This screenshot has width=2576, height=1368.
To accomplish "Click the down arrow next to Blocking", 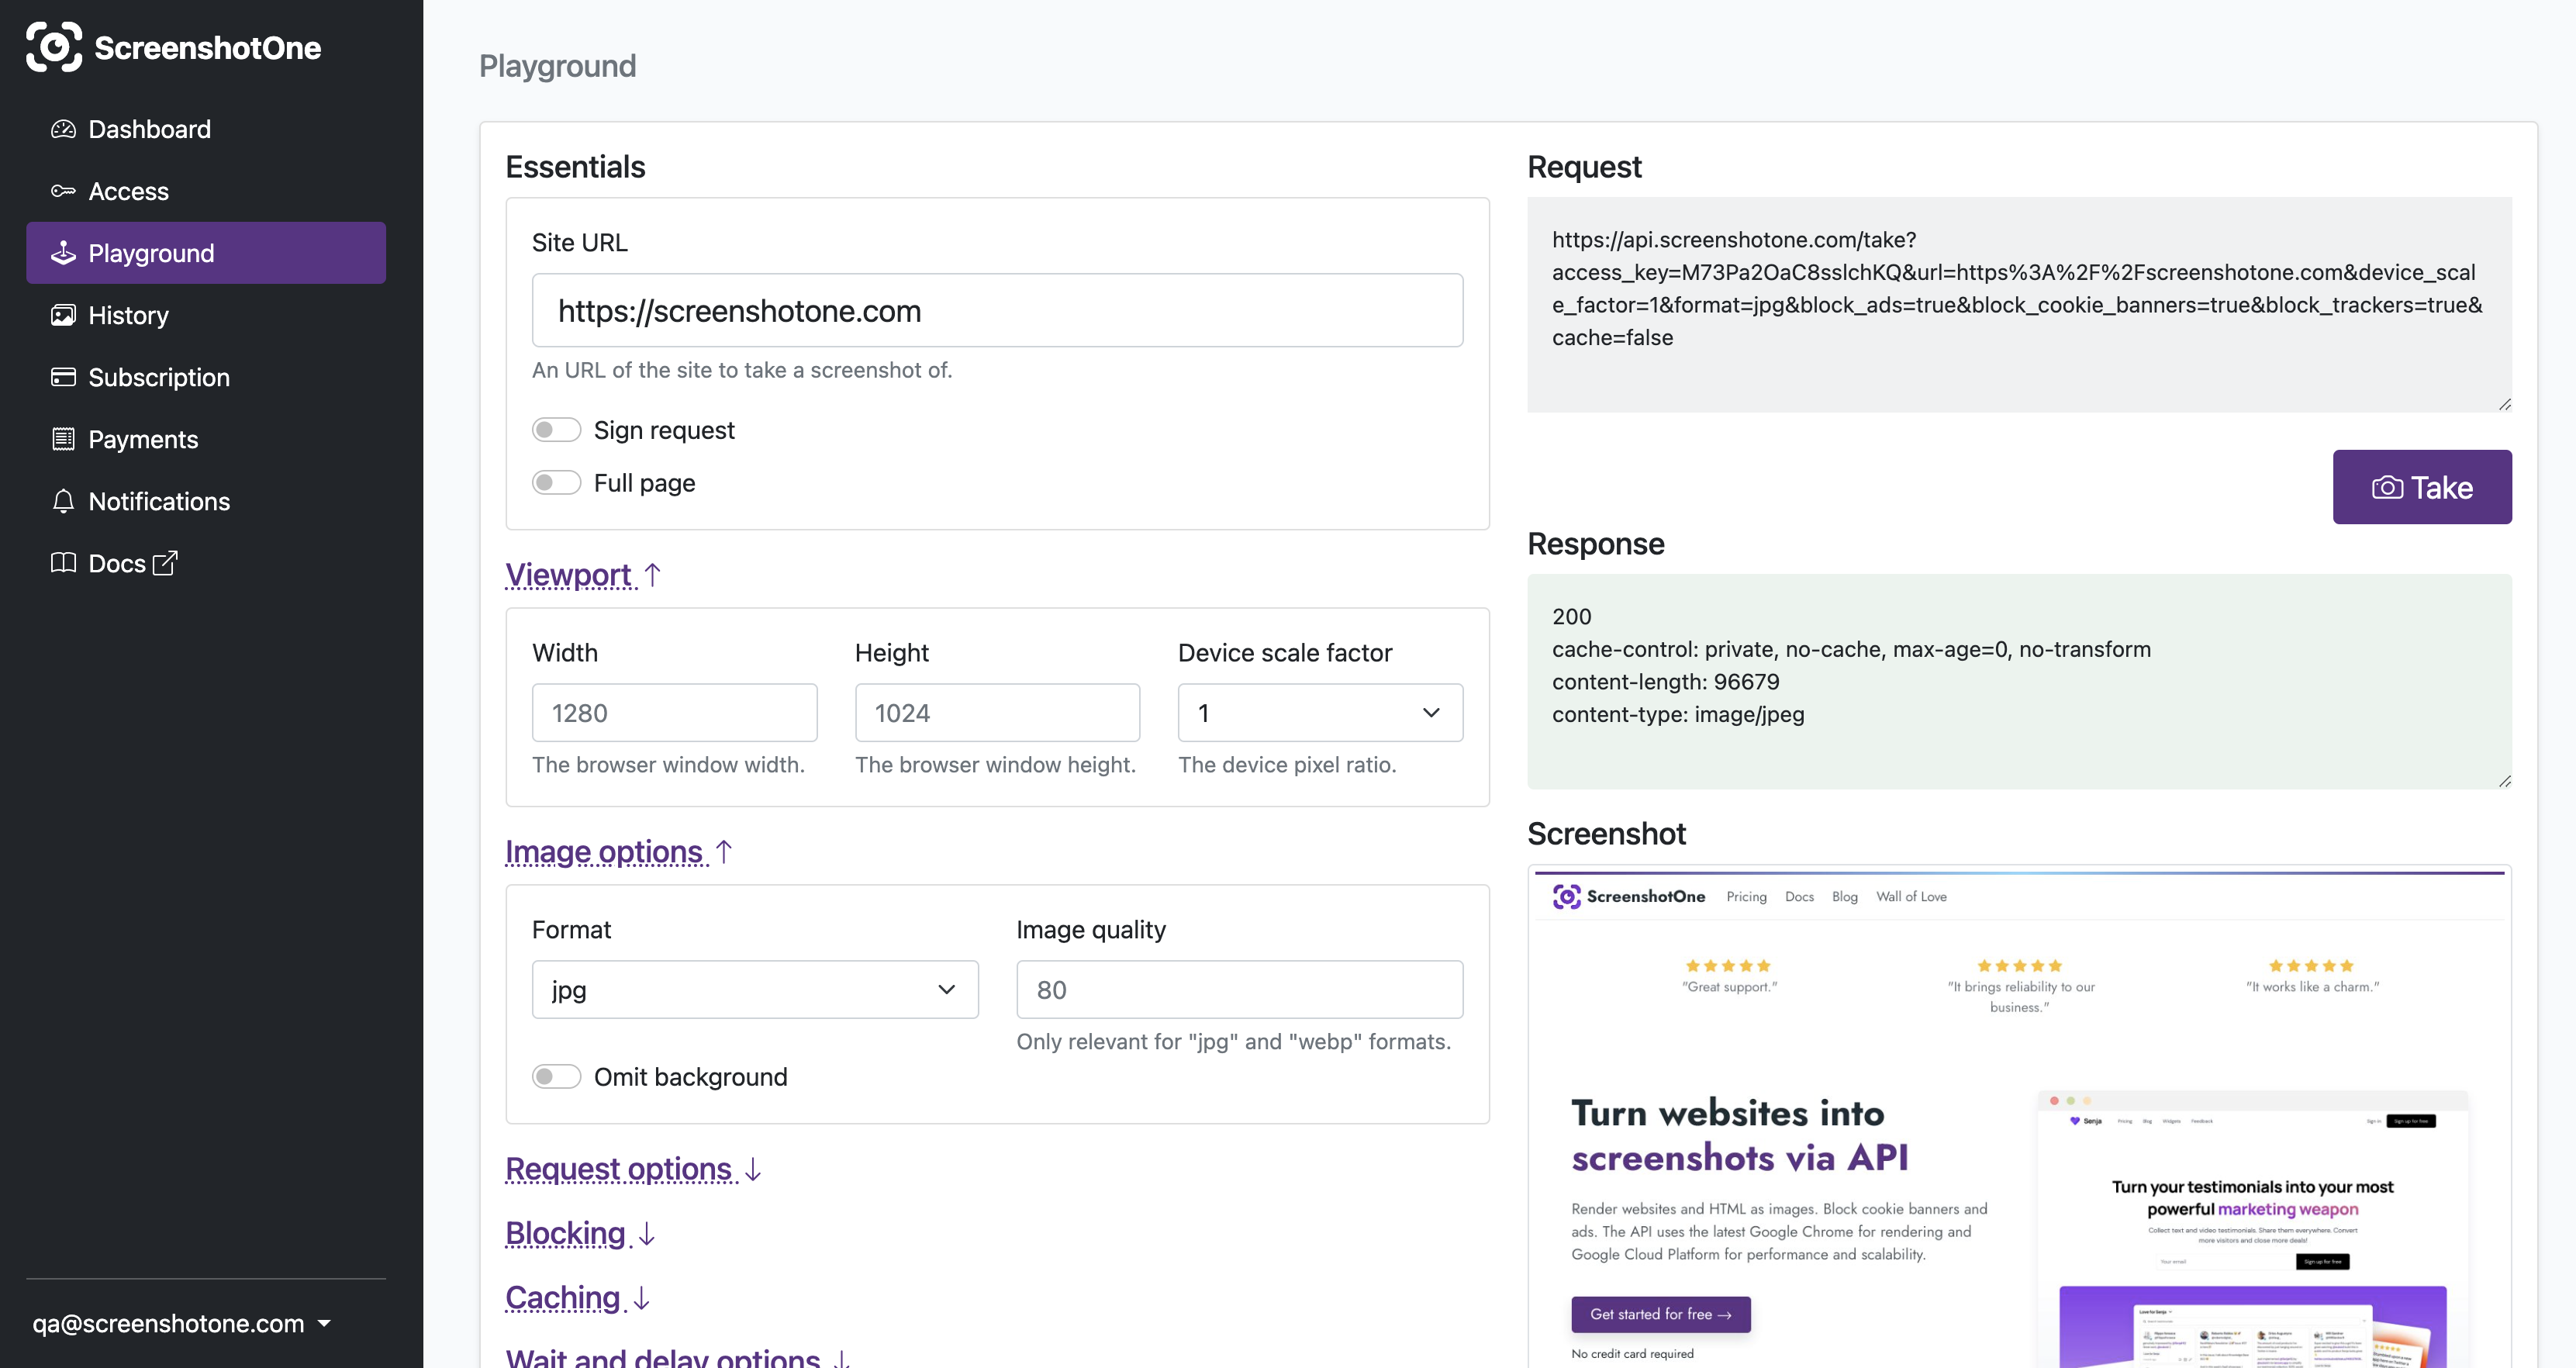I will 647,1233.
